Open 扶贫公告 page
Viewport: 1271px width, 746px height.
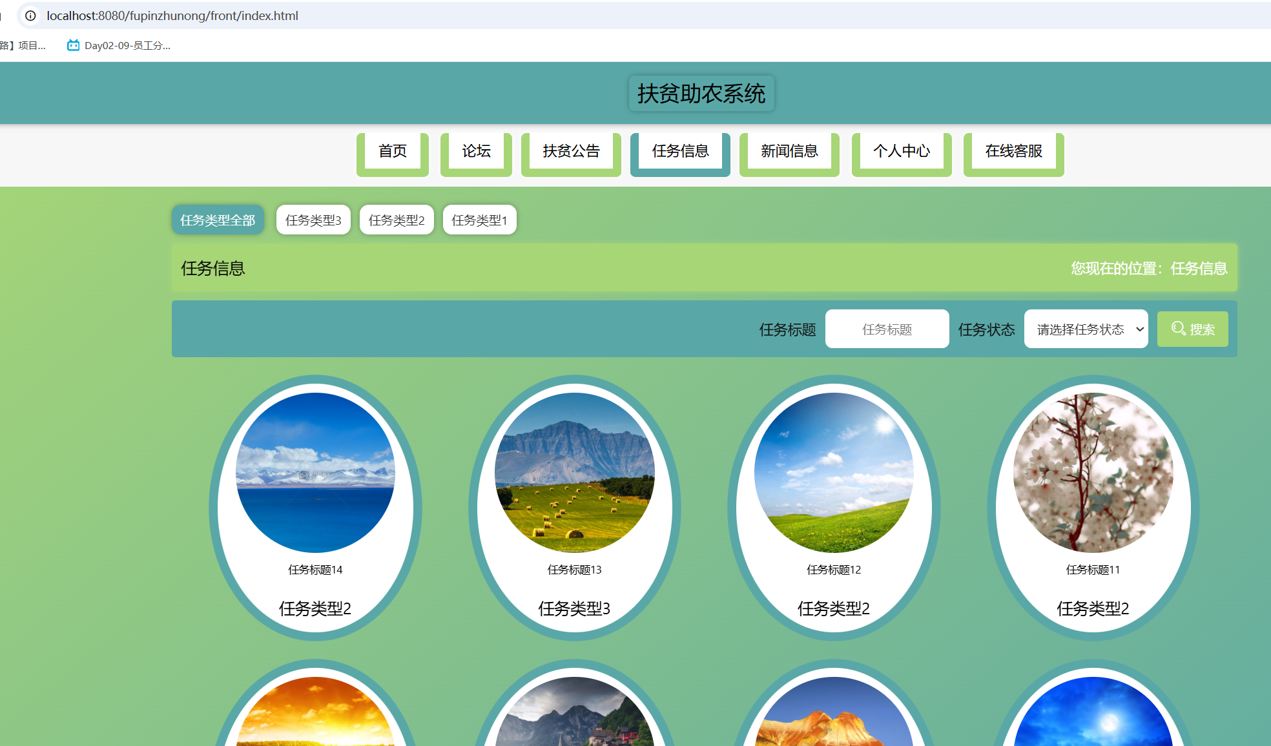coord(571,151)
